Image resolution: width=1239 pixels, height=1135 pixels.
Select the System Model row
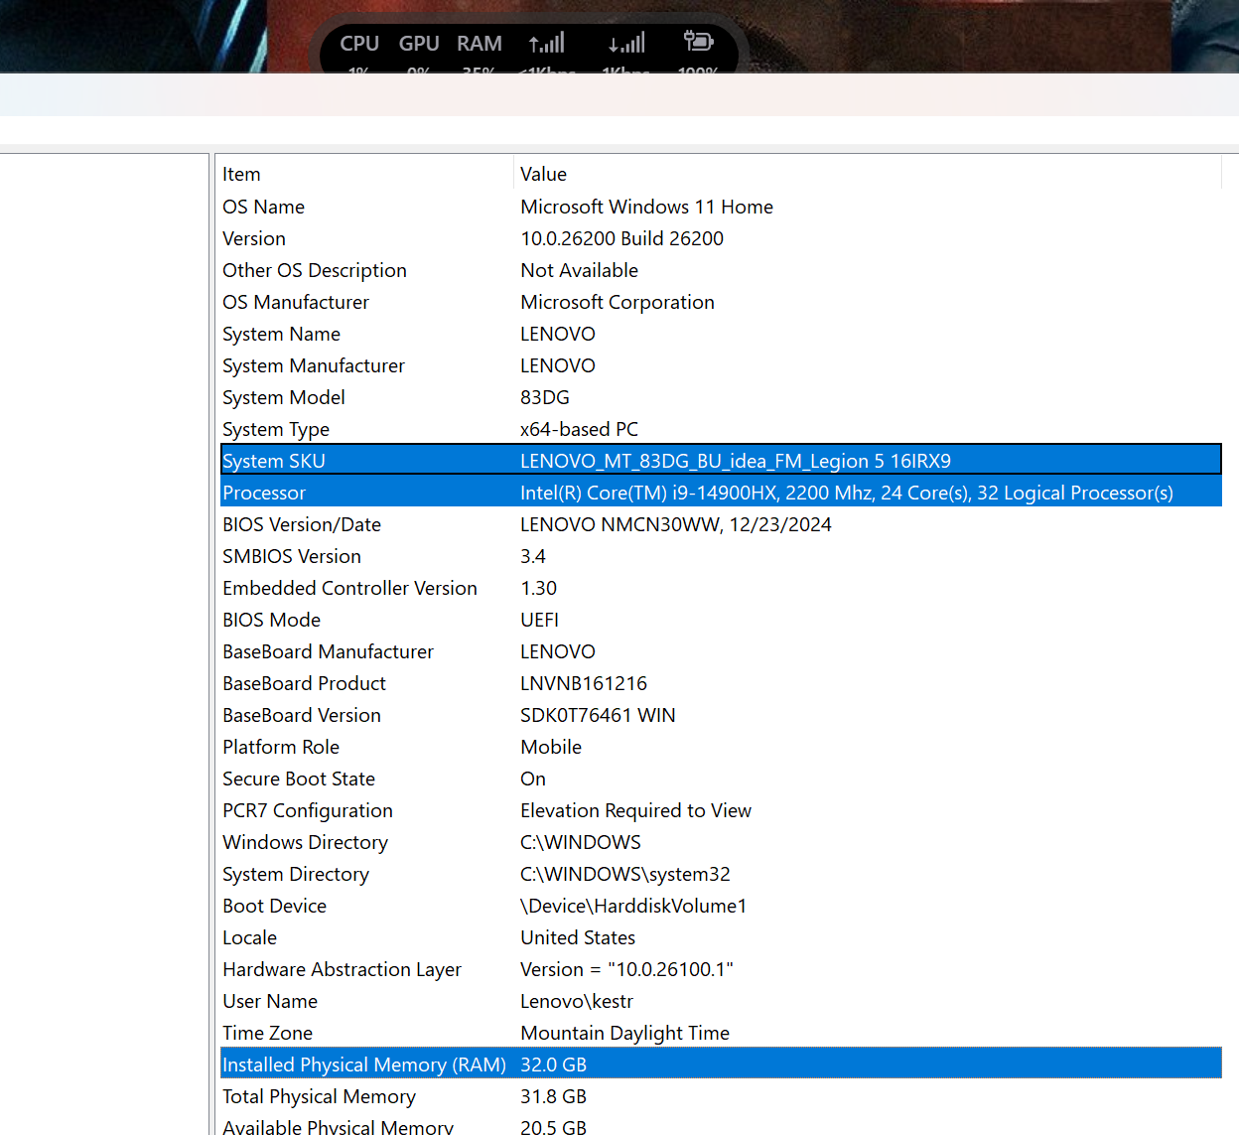[x=721, y=397]
